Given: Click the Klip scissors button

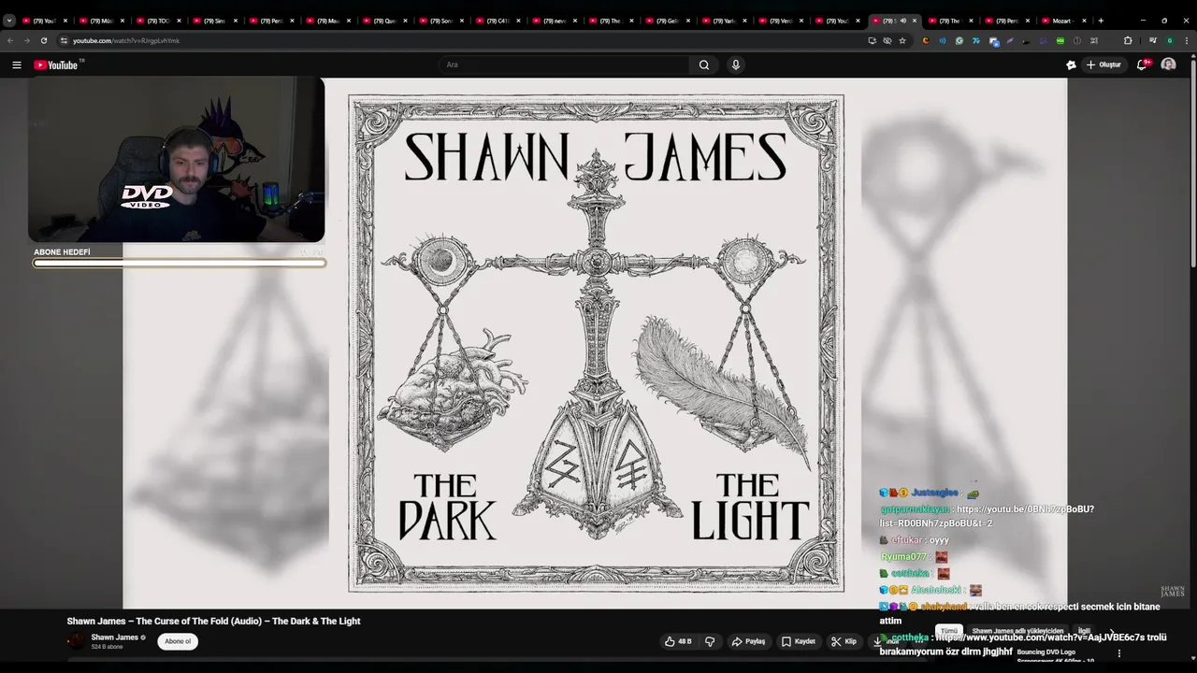Looking at the screenshot, I should pos(844,641).
